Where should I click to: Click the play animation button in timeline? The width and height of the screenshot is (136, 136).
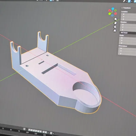36,131
